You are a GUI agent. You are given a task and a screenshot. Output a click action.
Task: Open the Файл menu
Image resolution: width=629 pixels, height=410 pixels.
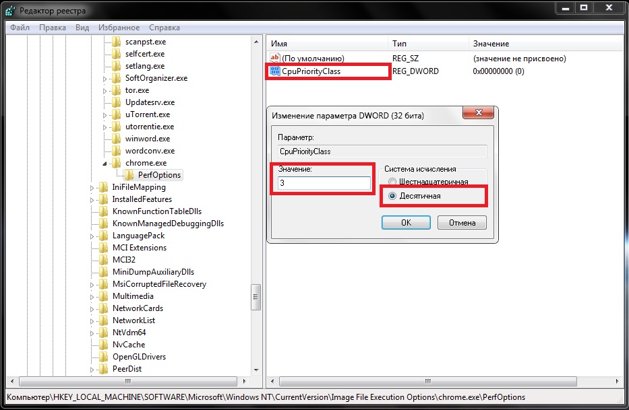pos(20,28)
